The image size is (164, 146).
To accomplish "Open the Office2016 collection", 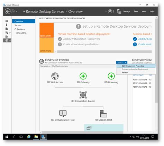I will tap(21, 33).
